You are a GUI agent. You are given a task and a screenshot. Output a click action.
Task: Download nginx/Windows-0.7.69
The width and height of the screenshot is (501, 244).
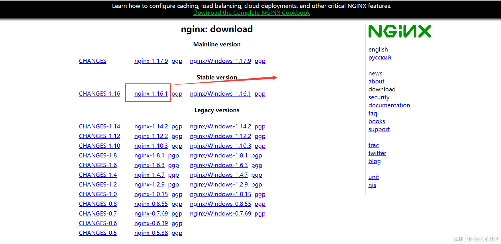tap(220, 214)
